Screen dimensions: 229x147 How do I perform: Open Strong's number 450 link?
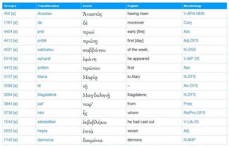coord(7,14)
